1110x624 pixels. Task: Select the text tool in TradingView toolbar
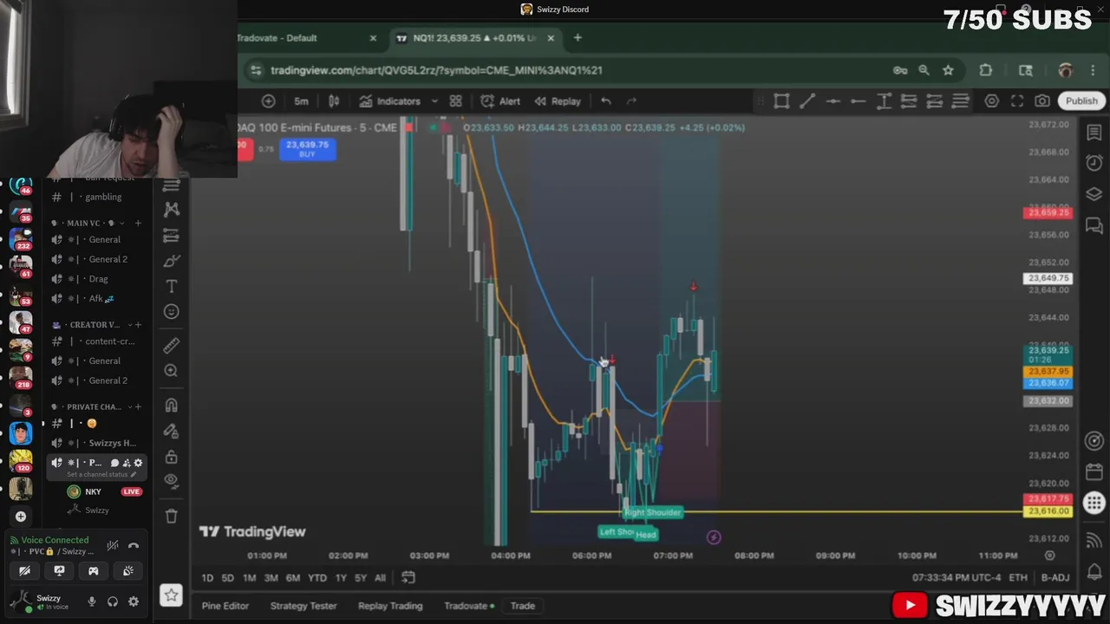tap(171, 286)
